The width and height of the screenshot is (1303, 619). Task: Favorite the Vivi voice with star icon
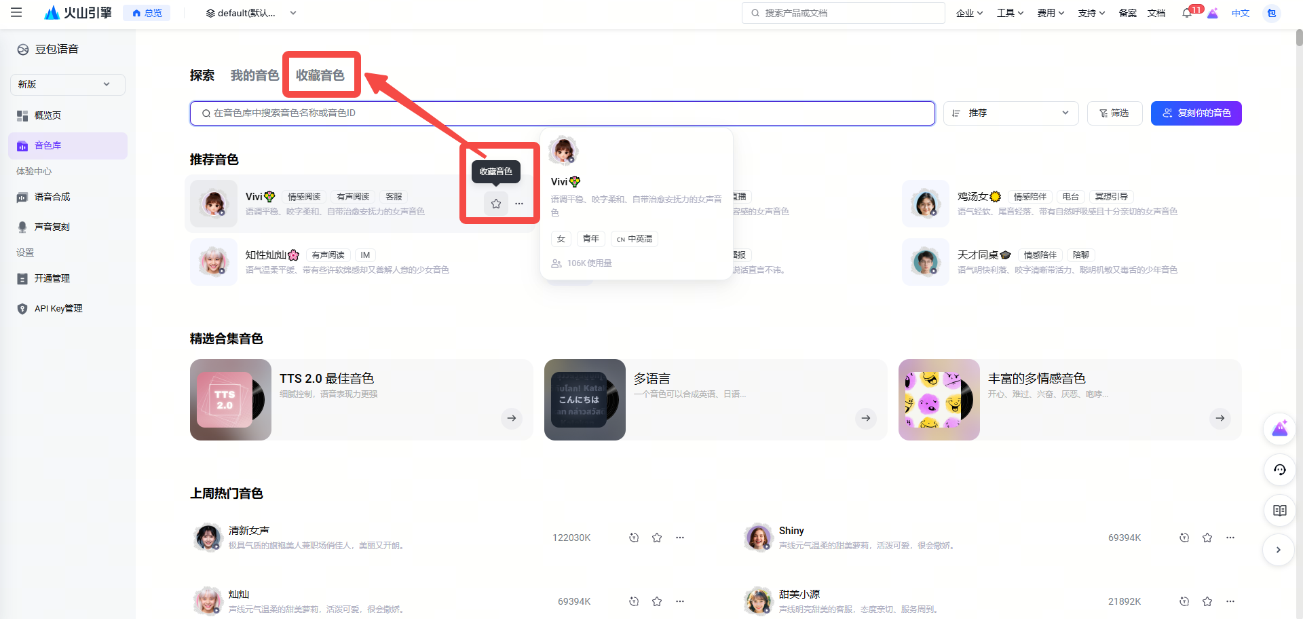point(496,204)
